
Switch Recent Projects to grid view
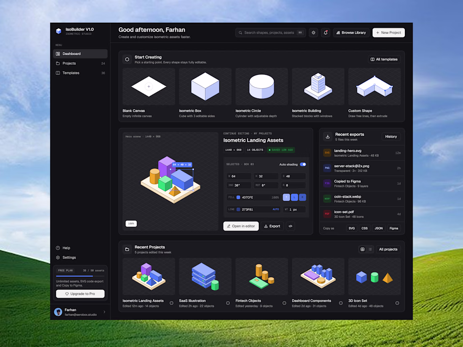[x=362, y=249]
